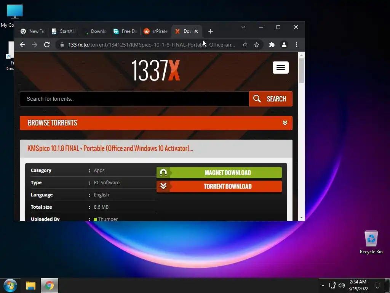Click the Thumper uploader link
The height and width of the screenshot is (293, 390).
108,219
